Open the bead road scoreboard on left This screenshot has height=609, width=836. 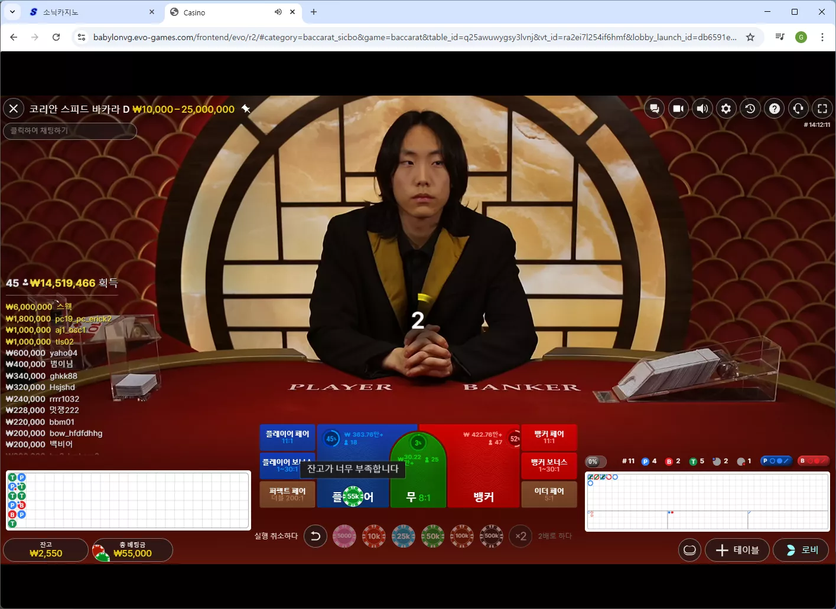(128, 500)
